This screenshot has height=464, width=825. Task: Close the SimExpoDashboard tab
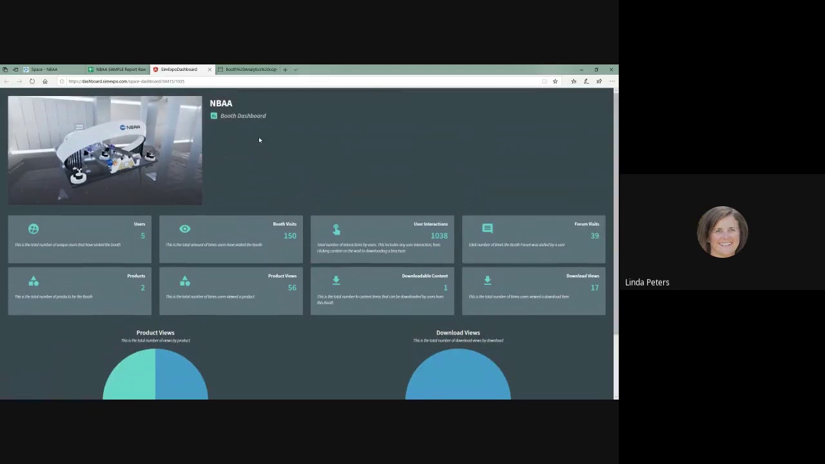[209, 69]
